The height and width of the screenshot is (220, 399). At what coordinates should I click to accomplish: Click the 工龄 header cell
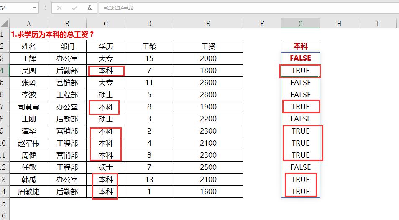(149, 46)
